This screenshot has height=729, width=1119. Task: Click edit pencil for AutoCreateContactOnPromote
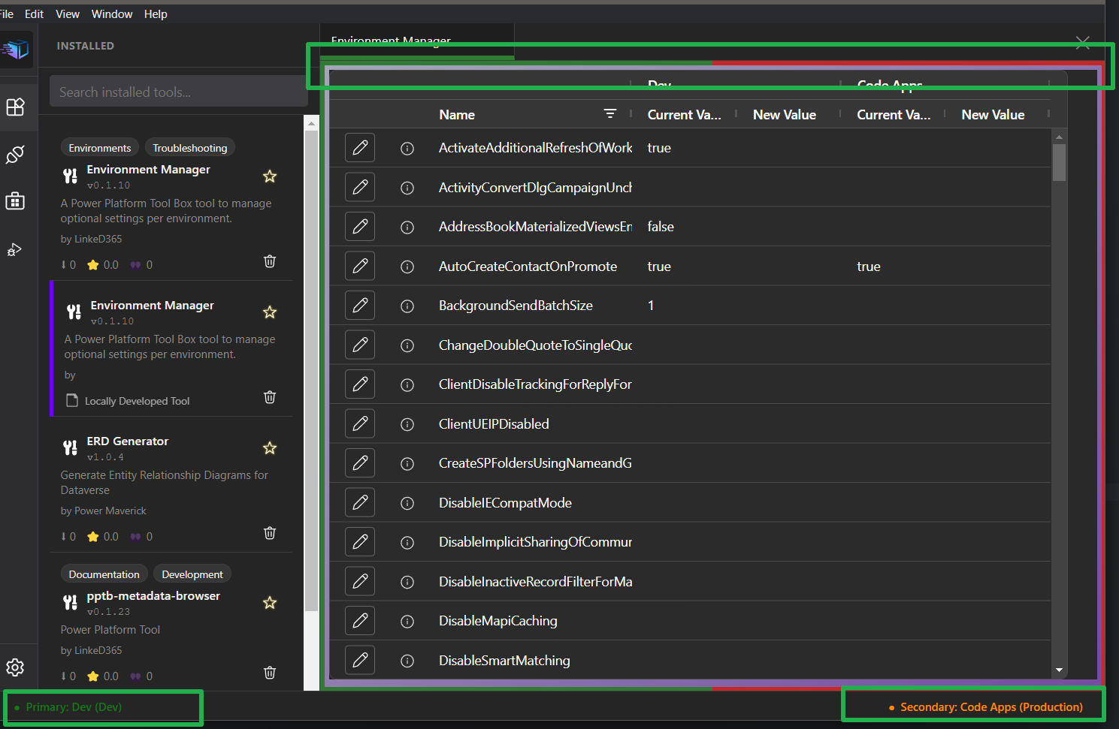click(x=360, y=266)
